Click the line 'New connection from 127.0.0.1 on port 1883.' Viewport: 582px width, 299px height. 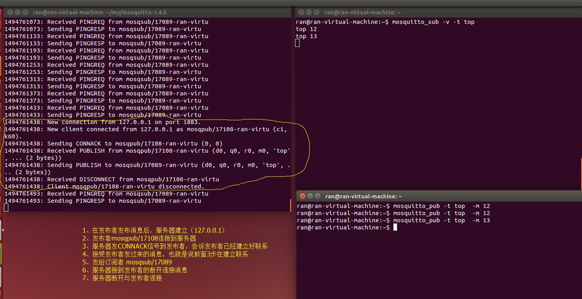[103, 122]
